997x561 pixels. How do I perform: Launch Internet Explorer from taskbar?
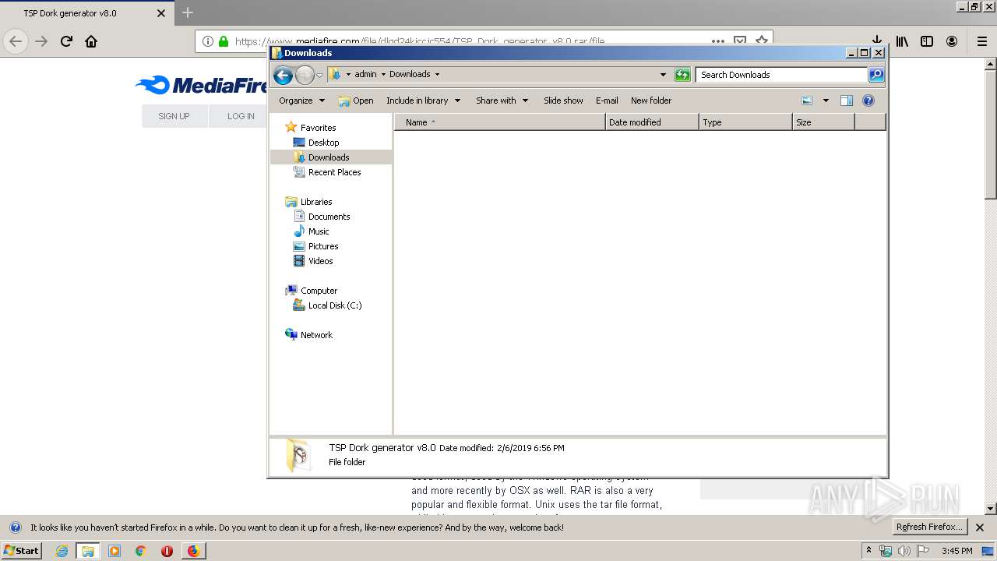point(62,551)
